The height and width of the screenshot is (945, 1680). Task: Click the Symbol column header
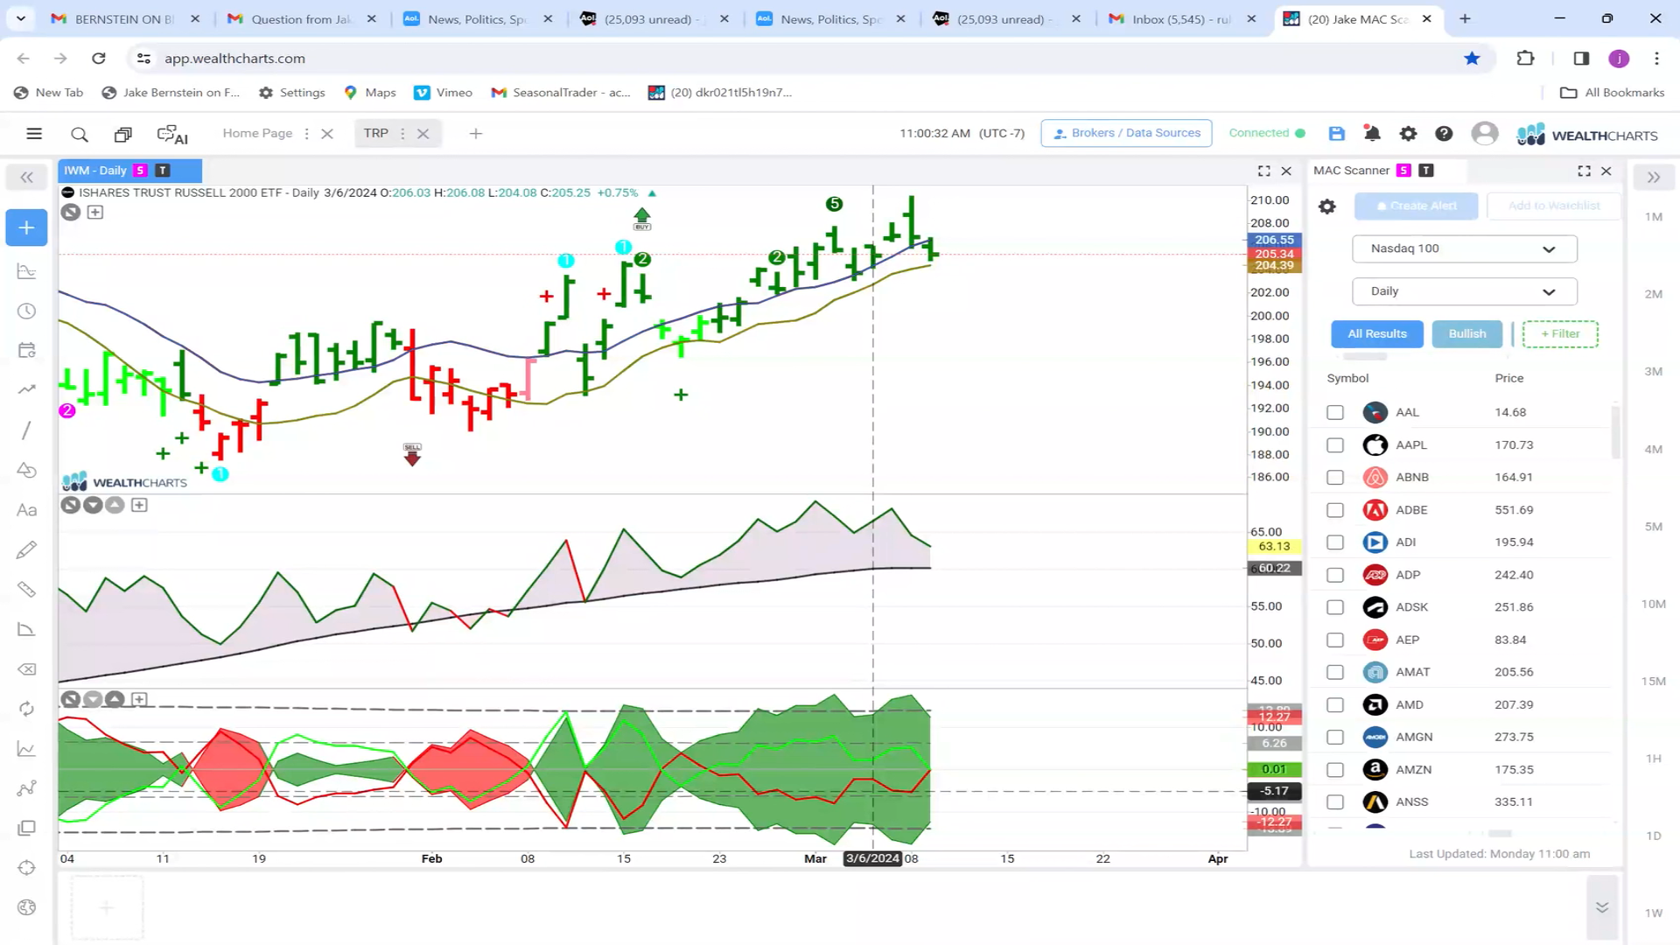pos(1347,378)
